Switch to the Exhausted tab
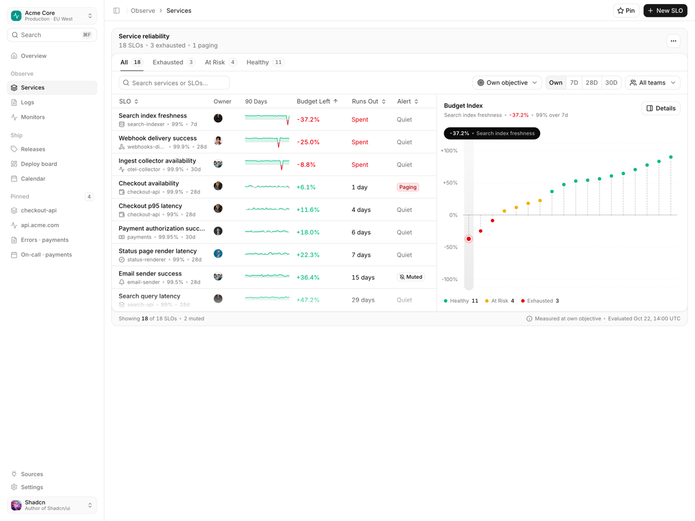The width and height of the screenshot is (695, 521). pyautogui.click(x=174, y=63)
